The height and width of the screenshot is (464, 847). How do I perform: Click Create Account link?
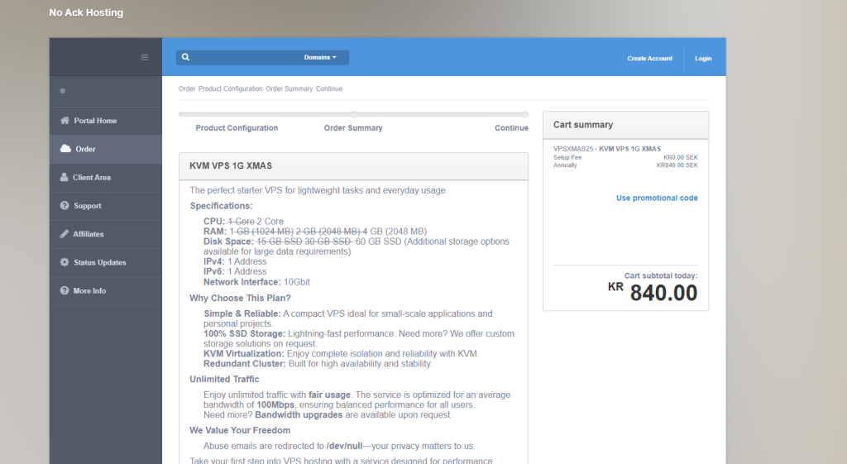click(650, 59)
